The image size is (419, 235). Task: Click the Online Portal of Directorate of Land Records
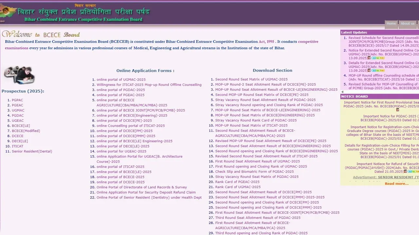point(141,187)
